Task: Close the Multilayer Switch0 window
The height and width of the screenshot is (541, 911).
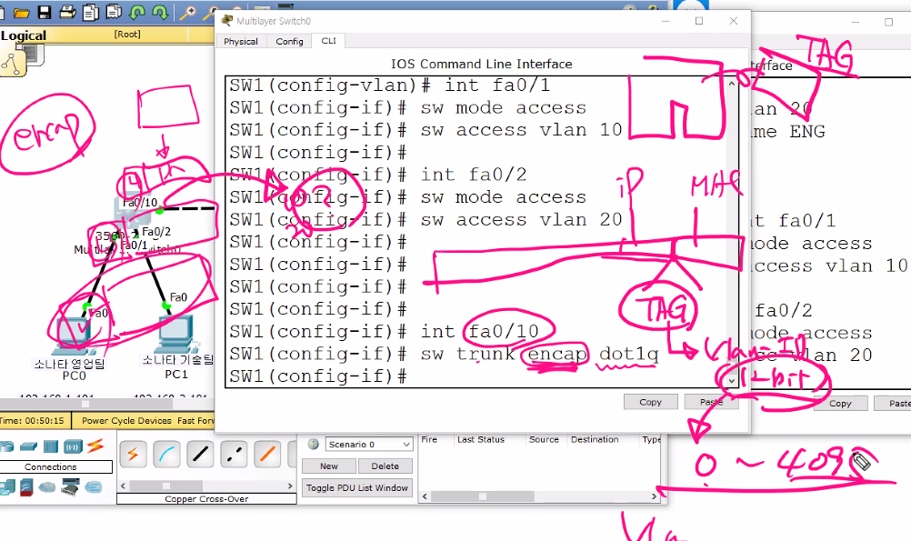Action: point(734,21)
